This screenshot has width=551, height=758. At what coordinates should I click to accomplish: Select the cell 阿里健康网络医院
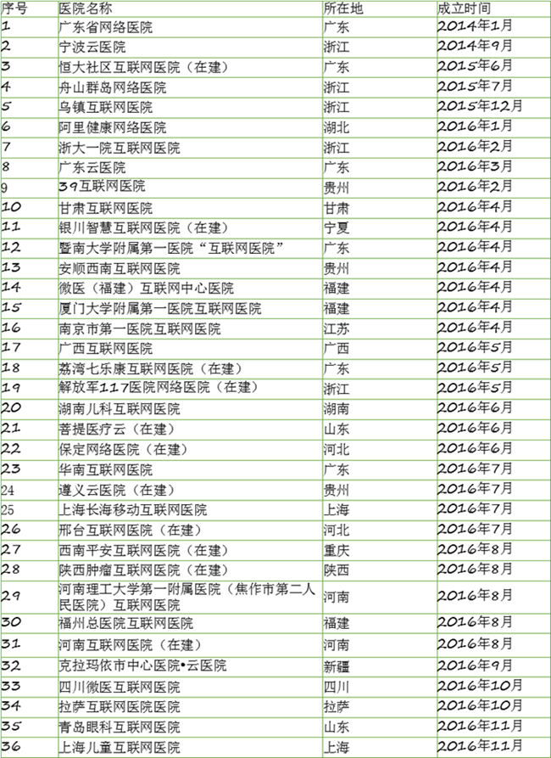[x=190, y=127]
